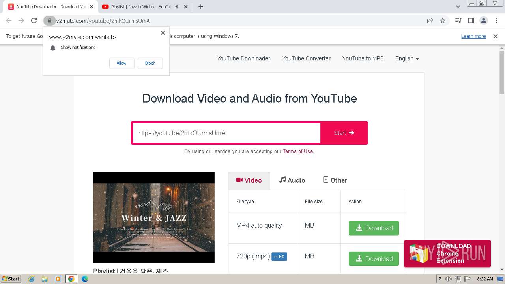Open the Terms of Use link

click(297, 151)
